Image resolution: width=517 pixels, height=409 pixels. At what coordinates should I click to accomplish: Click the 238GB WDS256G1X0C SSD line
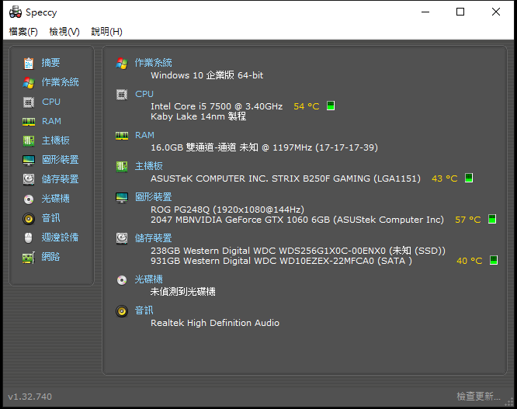pos(298,251)
